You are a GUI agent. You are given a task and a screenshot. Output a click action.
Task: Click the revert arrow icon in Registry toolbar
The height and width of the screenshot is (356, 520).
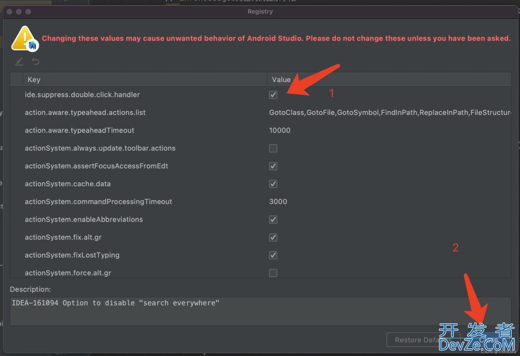tap(35, 61)
